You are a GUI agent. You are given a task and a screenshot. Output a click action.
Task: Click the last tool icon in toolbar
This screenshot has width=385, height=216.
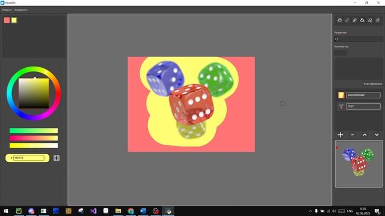pyautogui.click(x=378, y=20)
